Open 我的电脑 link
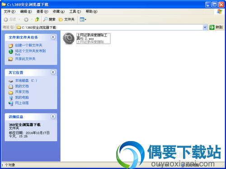The image size is (226, 169). click(x=22, y=97)
